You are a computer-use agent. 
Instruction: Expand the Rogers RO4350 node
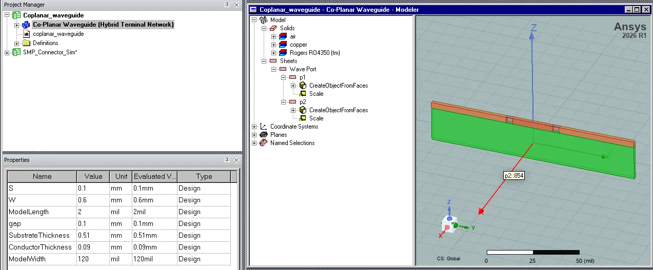274,53
